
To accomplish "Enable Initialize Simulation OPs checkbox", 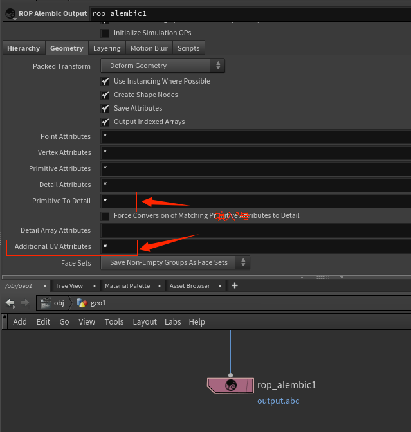I will (105, 33).
